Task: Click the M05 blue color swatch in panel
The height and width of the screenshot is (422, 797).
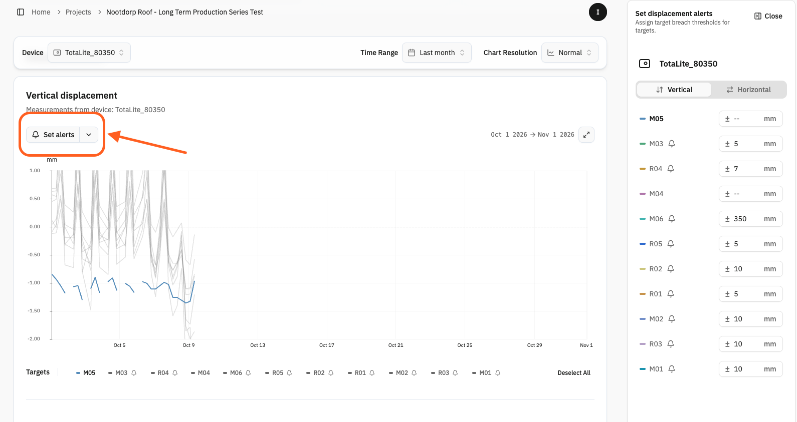Action: pyautogui.click(x=643, y=119)
